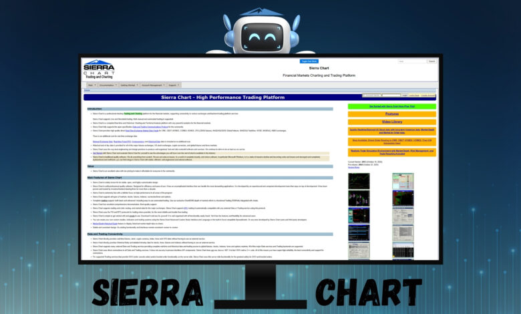521x314 pixels.
Task: Open the Getting Started dropdown menu
Action: 129,85
